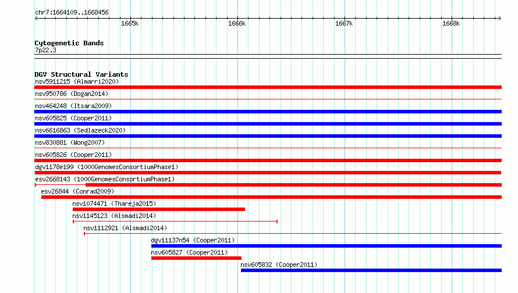Image resolution: width=518 pixels, height=293 pixels.
Task: Open nsv464248 (Itsara2009) variant label
Action: [x=73, y=106]
